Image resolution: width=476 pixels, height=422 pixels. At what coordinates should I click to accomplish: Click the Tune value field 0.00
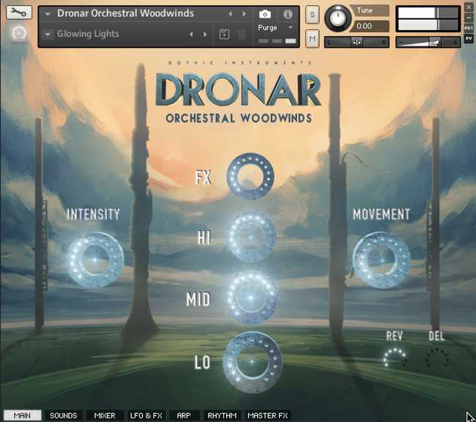(370, 26)
